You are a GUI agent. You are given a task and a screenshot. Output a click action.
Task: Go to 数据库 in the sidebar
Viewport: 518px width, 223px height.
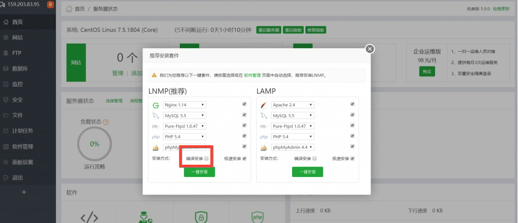tap(19, 69)
